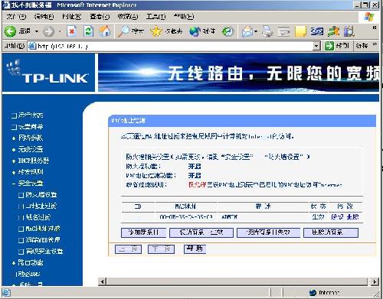Open the address bar dropdown arrow
The width and height of the screenshot is (383, 299).
click(x=316, y=46)
